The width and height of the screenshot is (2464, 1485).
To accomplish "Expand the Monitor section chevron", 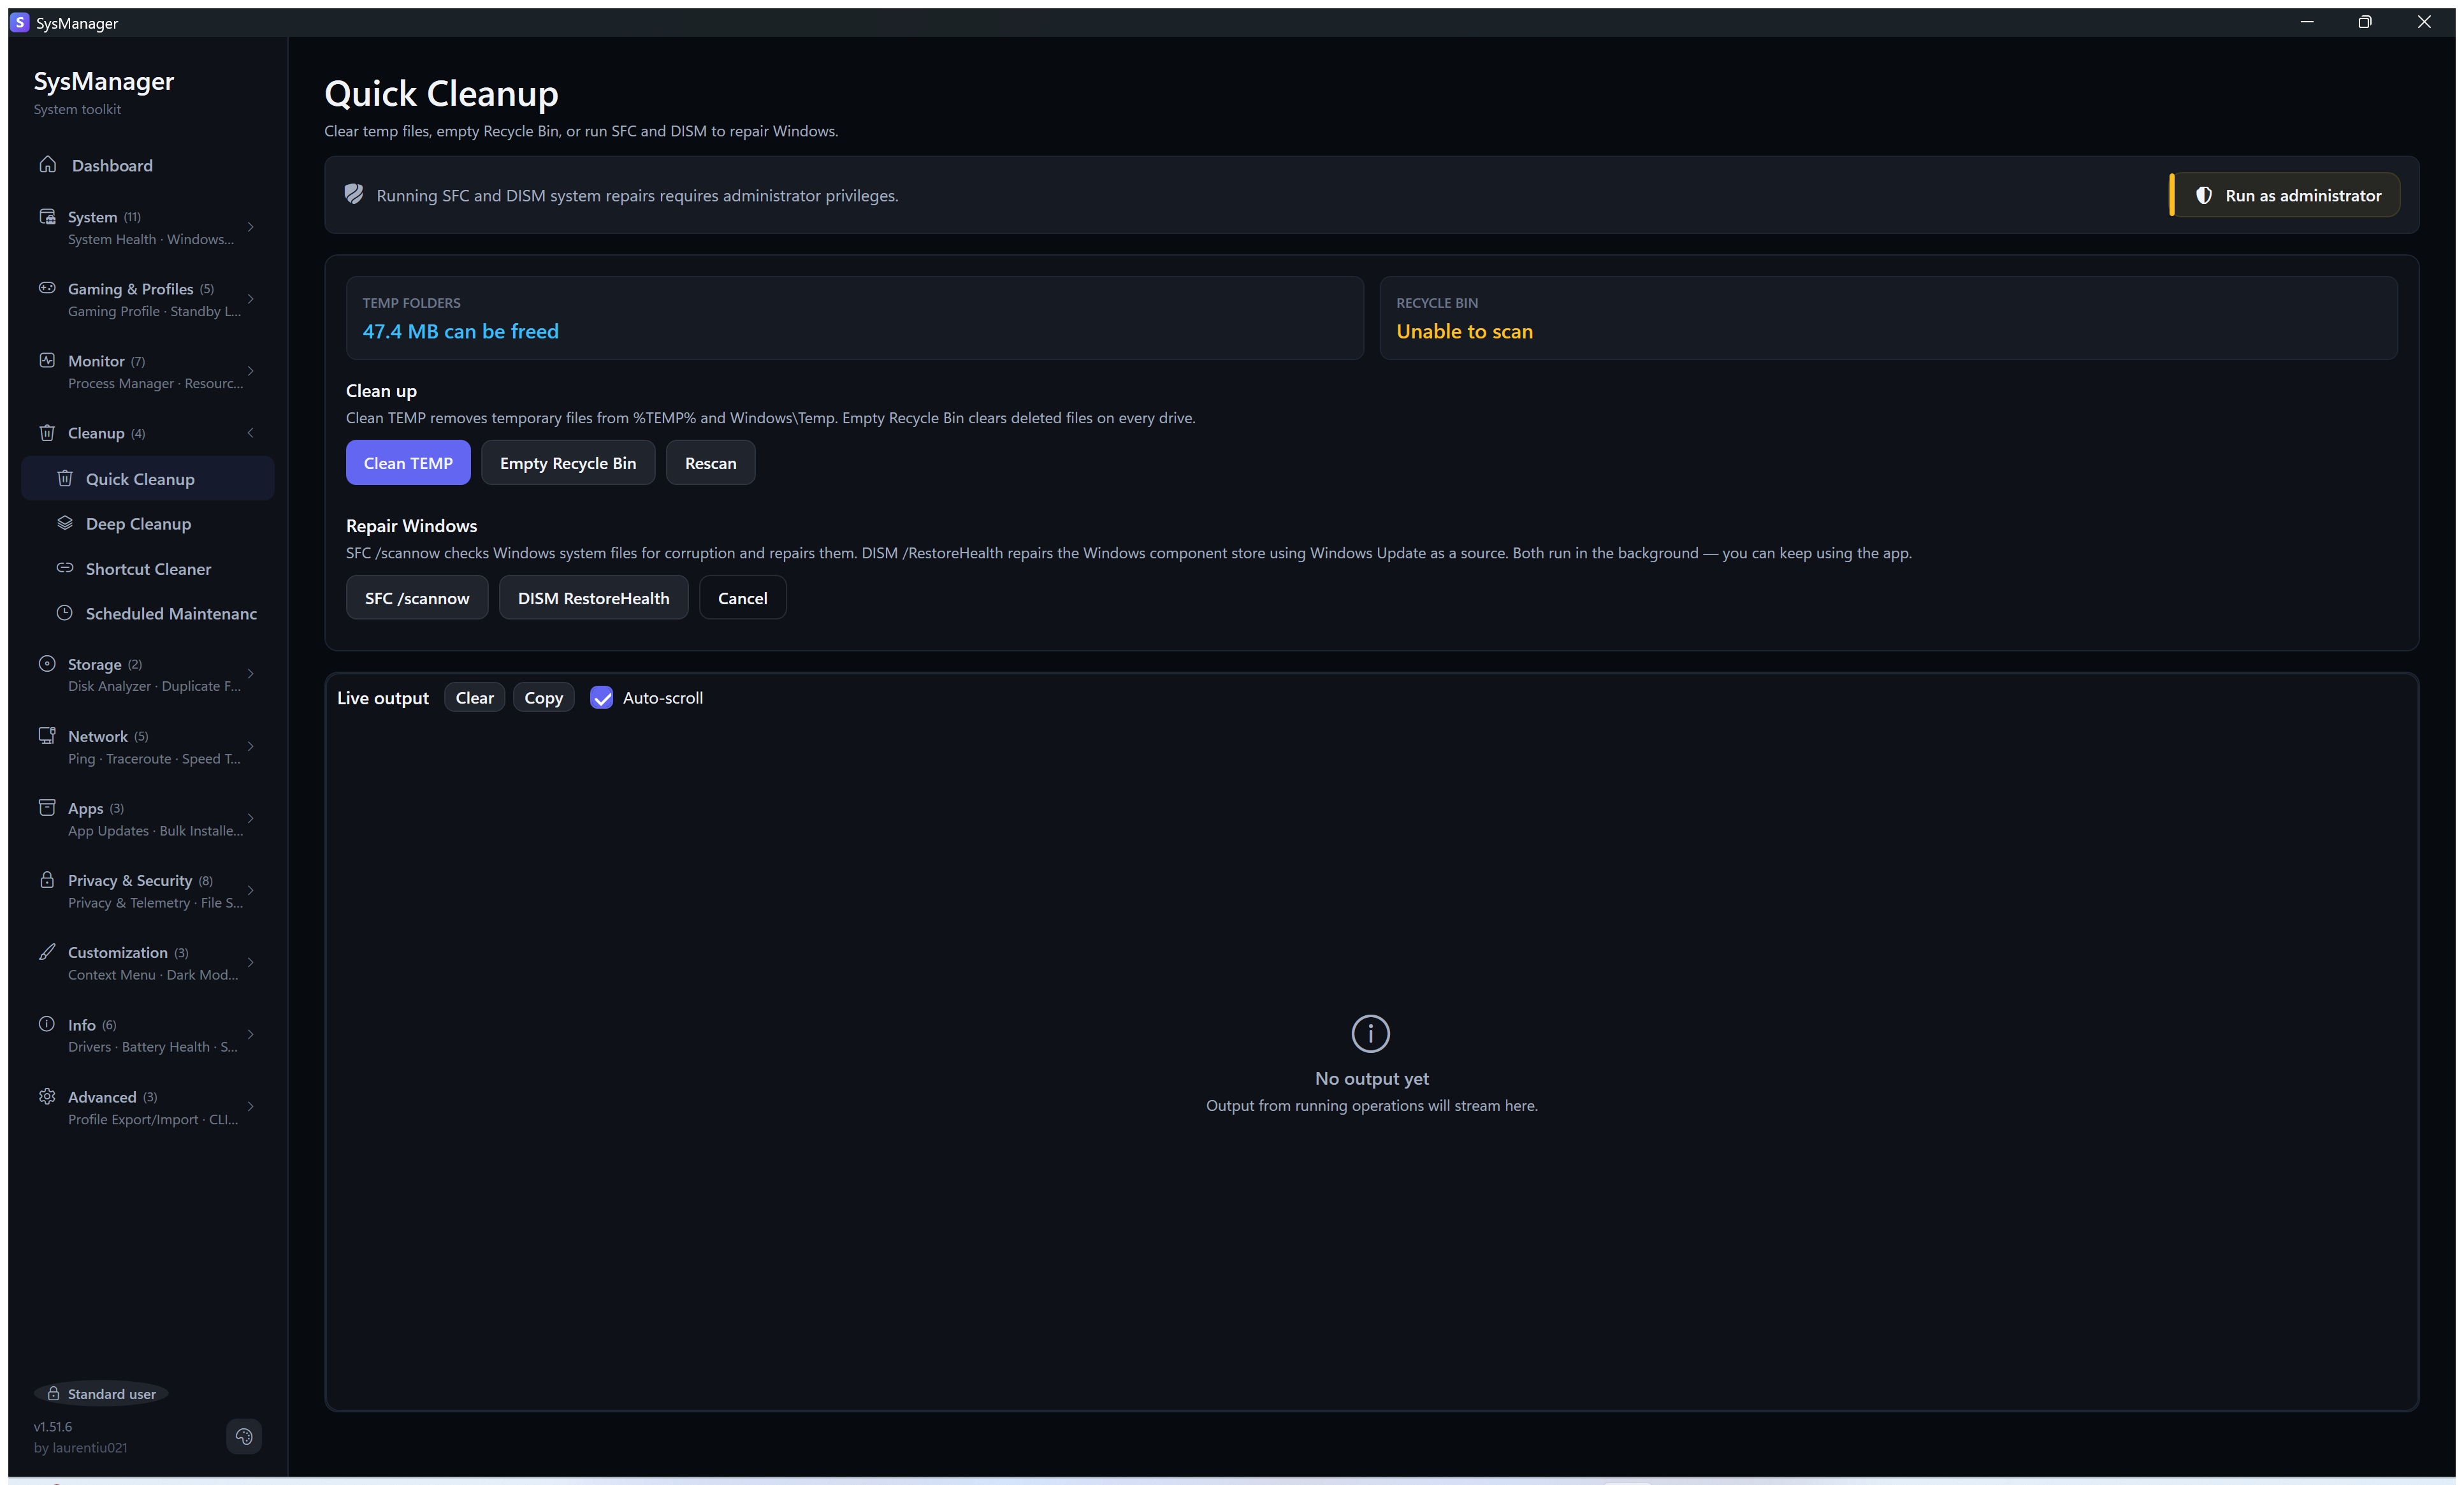I will (251, 371).
